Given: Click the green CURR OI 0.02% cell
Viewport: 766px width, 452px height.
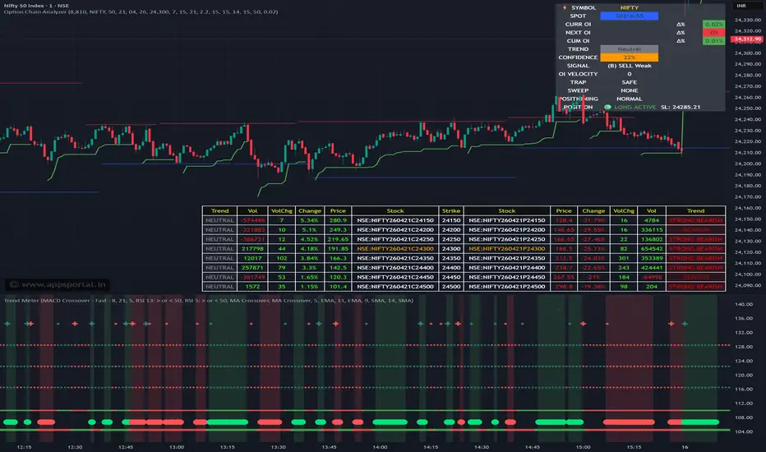Looking at the screenshot, I should coord(713,25).
